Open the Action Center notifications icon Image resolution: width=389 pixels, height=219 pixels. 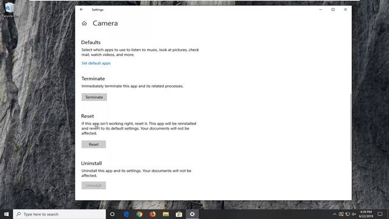[x=380, y=214]
